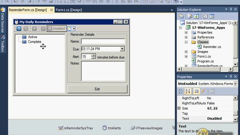Click the Reminder Details group box label
This screenshot has width=240, height=135.
82,34
